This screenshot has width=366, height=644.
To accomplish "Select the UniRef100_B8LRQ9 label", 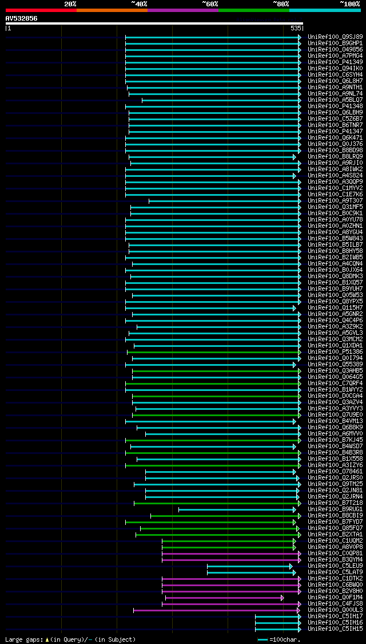I will (335, 156).
